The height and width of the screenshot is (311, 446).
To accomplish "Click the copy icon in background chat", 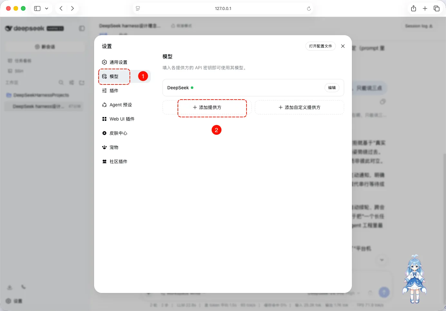I will [383, 102].
